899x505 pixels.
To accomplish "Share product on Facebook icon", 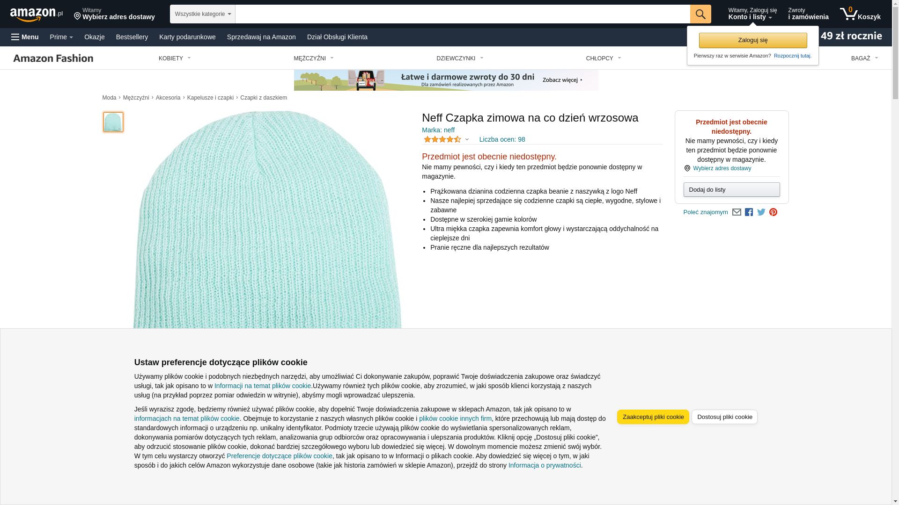I will pos(749,212).
